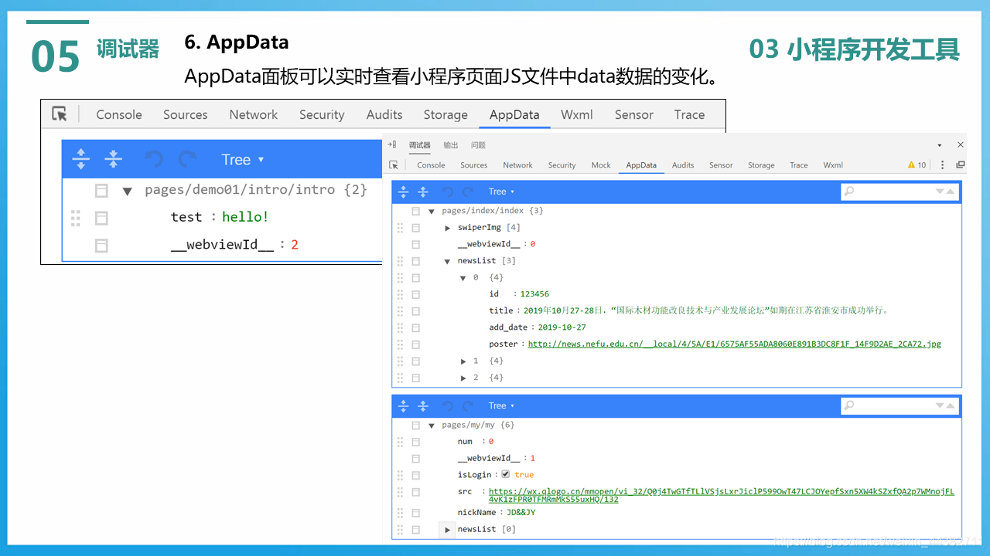Click the redo icon in the demo01 intro panel toolbar
The width and height of the screenshot is (990, 556).
tap(186, 159)
